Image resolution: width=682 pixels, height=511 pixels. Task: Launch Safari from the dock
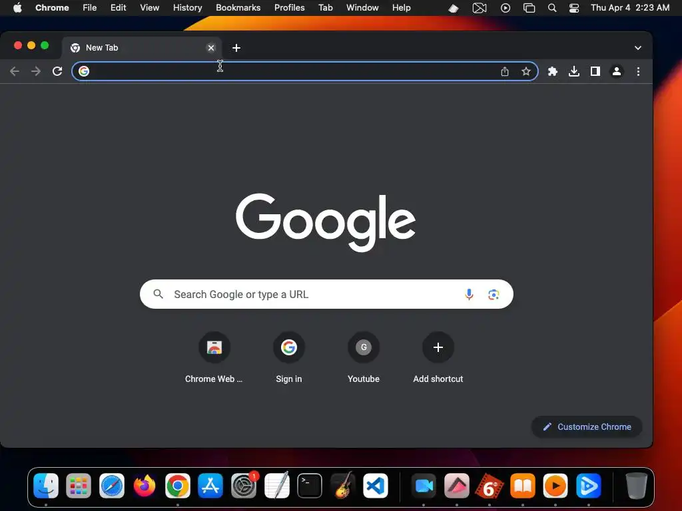(x=112, y=486)
